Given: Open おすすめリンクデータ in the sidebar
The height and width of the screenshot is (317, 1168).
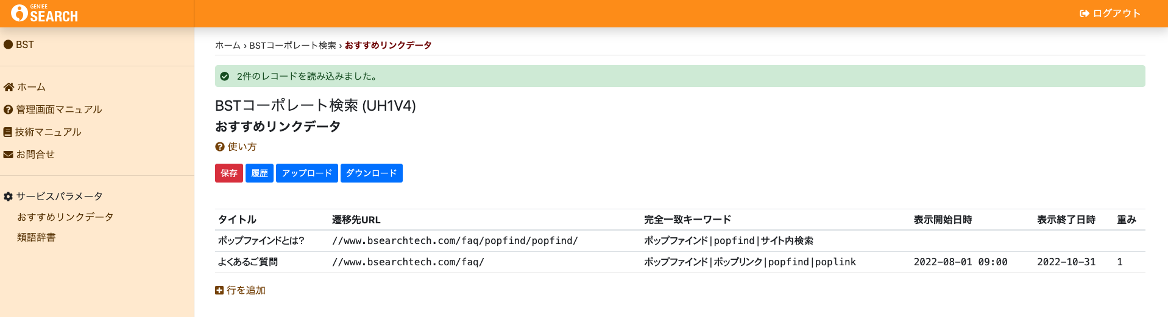Looking at the screenshot, I should pyautogui.click(x=65, y=217).
